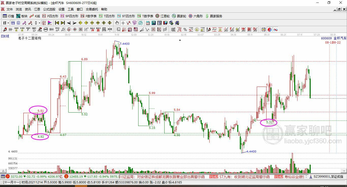Click the grid icon in status bar
Viewport: 347px width, 187px height.
(3, 176)
